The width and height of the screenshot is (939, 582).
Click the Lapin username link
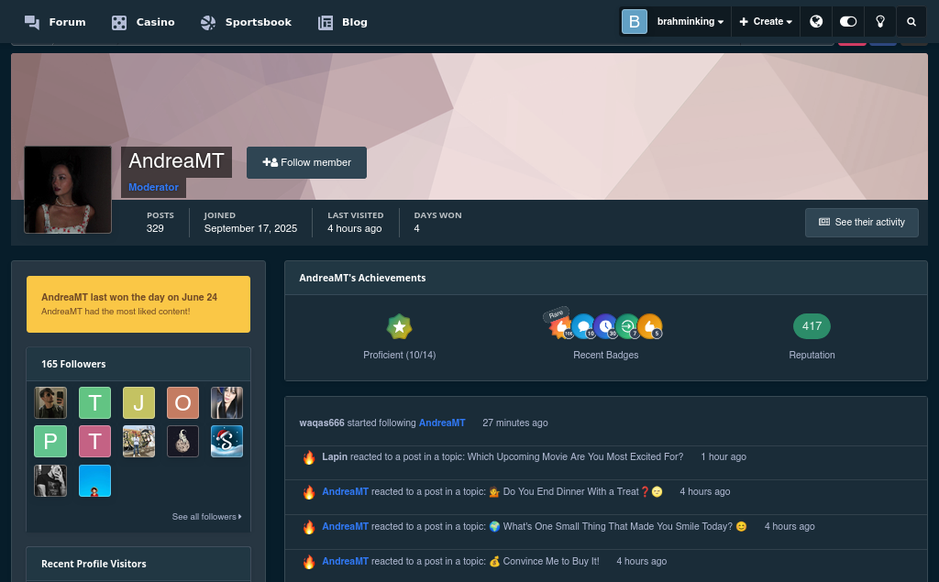point(335,456)
